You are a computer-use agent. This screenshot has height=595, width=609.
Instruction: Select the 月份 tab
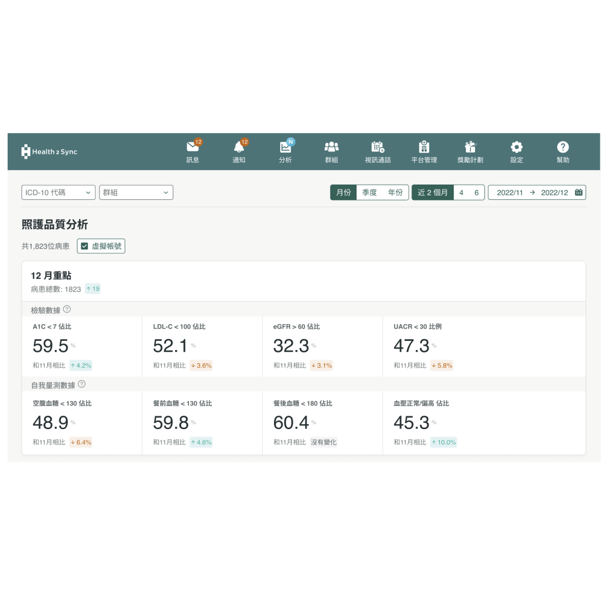(343, 192)
